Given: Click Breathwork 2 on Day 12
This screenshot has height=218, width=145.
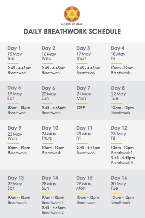Looking at the screenshot, I should click(122, 163).
